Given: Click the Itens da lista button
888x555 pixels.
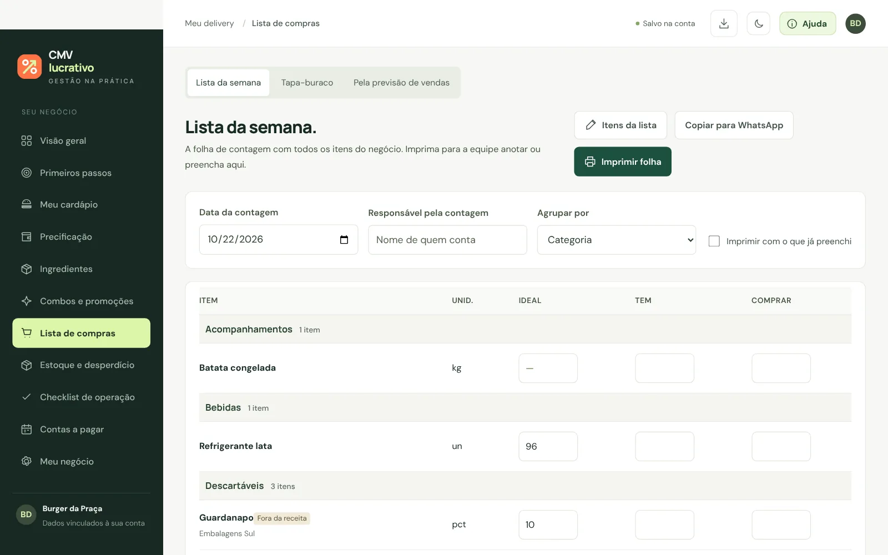Looking at the screenshot, I should point(620,125).
